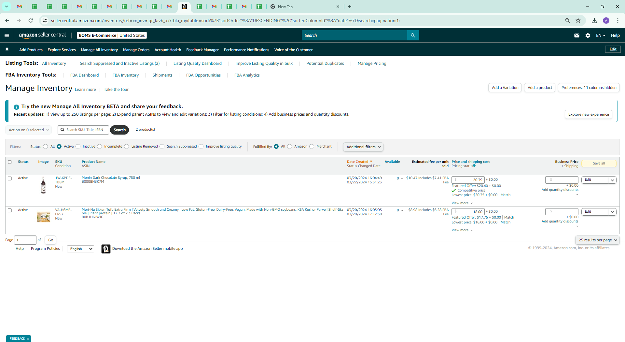This screenshot has width=625, height=342.
Task: Select Improve listing quality filter
Action: click(201, 147)
